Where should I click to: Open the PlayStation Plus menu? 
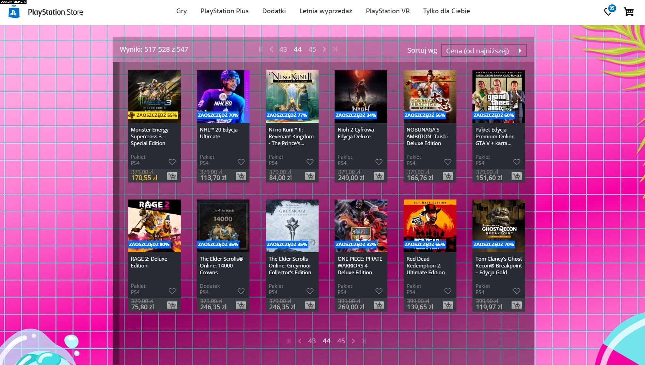[x=224, y=11]
